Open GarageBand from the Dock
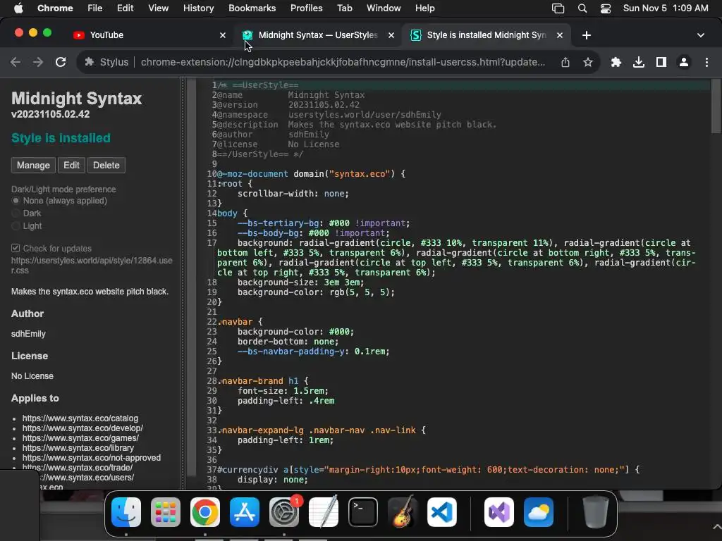722x541 pixels. click(x=403, y=512)
